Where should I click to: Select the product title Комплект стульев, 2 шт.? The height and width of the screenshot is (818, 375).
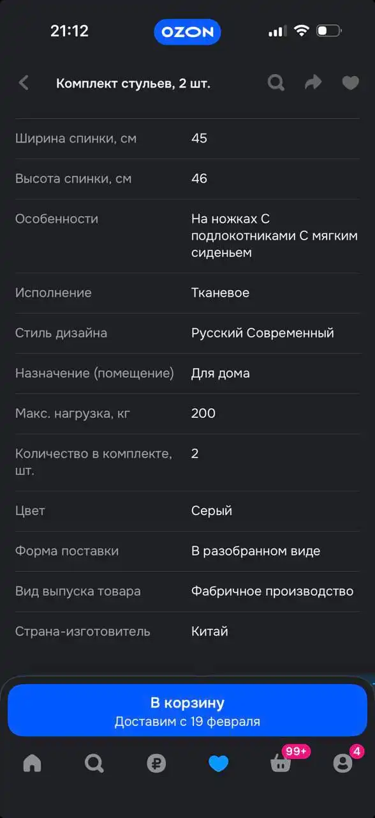click(x=135, y=83)
